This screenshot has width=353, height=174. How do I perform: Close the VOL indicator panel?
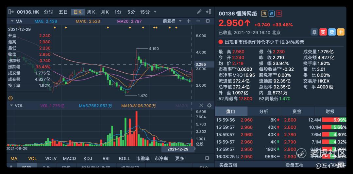tap(201, 106)
